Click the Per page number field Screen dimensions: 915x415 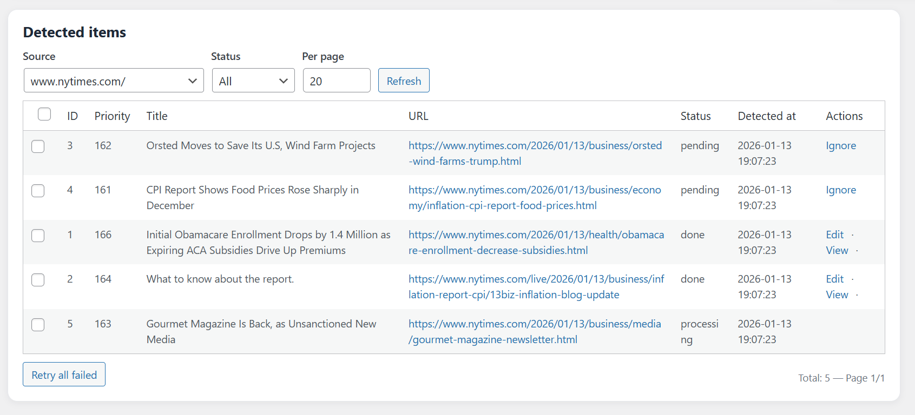coord(337,81)
